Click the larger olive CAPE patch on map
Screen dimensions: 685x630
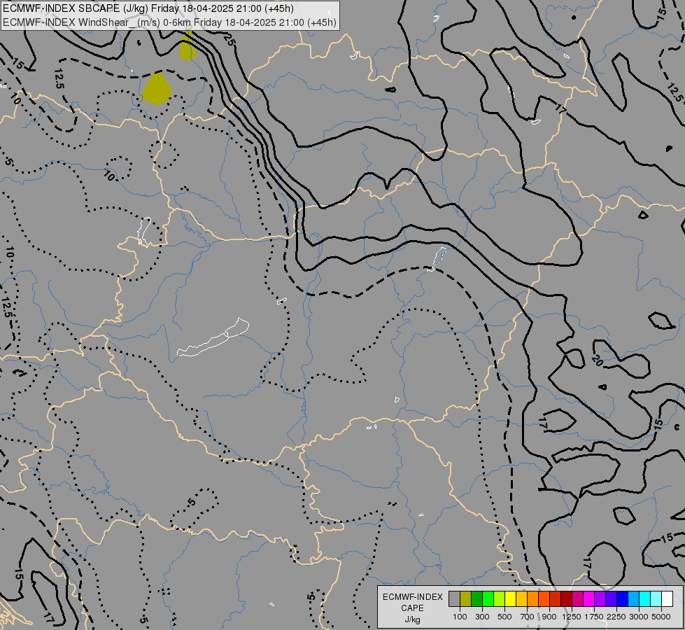[157, 88]
